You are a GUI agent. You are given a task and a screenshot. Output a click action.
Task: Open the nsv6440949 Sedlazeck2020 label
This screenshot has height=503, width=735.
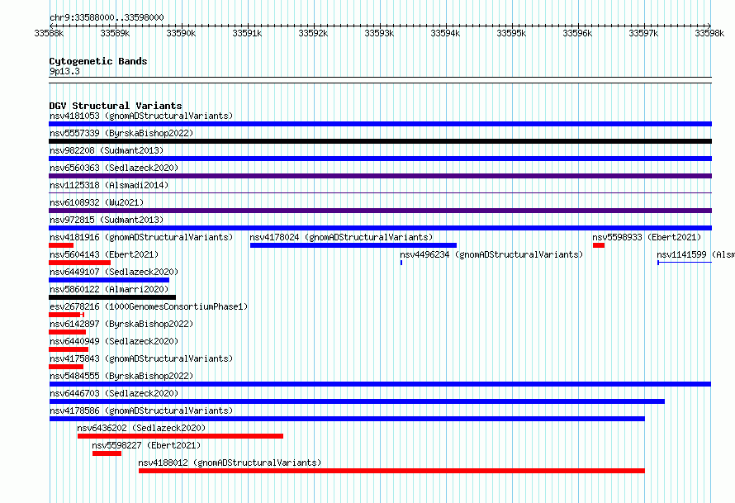point(114,341)
